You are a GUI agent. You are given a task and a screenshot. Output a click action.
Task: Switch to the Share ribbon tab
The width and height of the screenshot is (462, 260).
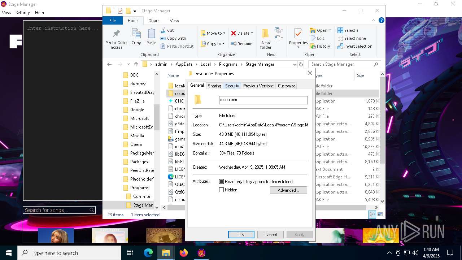coord(154,21)
